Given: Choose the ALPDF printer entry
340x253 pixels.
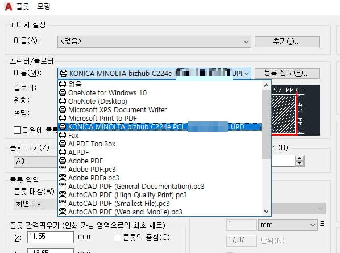Looking at the screenshot, I should (x=160, y=152).
